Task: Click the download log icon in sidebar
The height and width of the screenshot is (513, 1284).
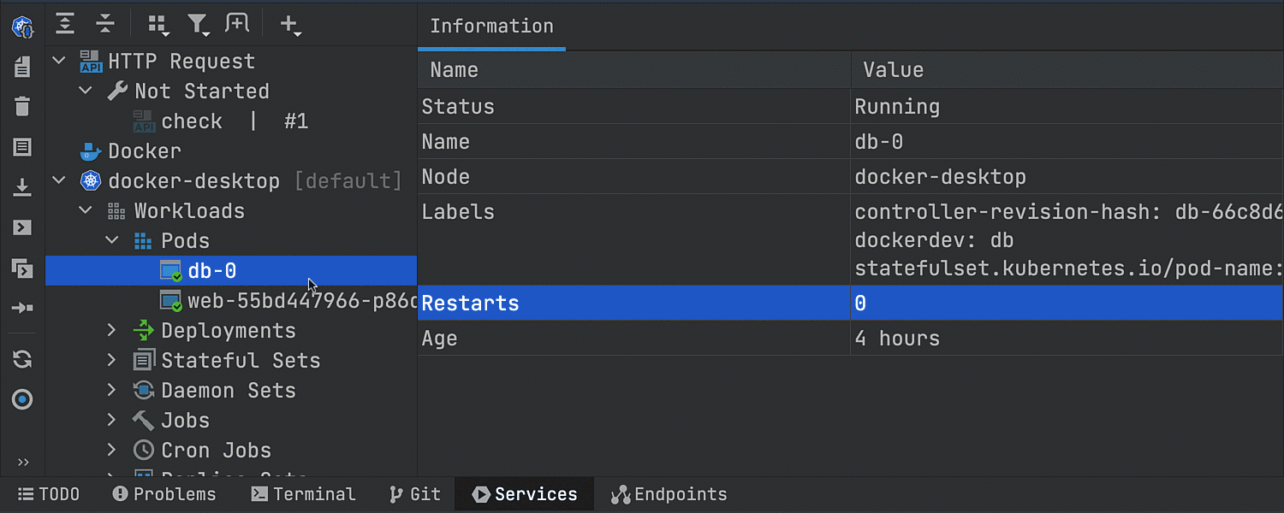Action: (x=23, y=188)
